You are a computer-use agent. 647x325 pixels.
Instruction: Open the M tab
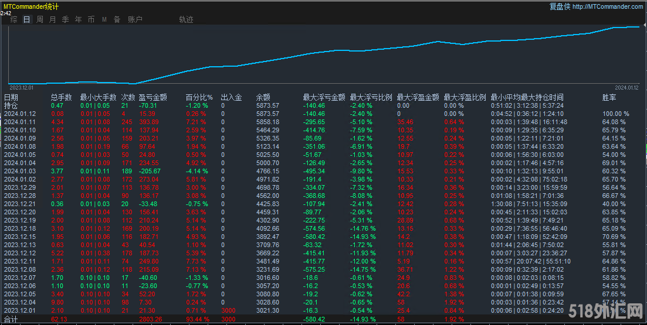pos(104,19)
